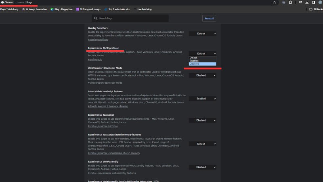
Task: Select Disabled in the QUIC dropdown list
Action: point(203,64)
